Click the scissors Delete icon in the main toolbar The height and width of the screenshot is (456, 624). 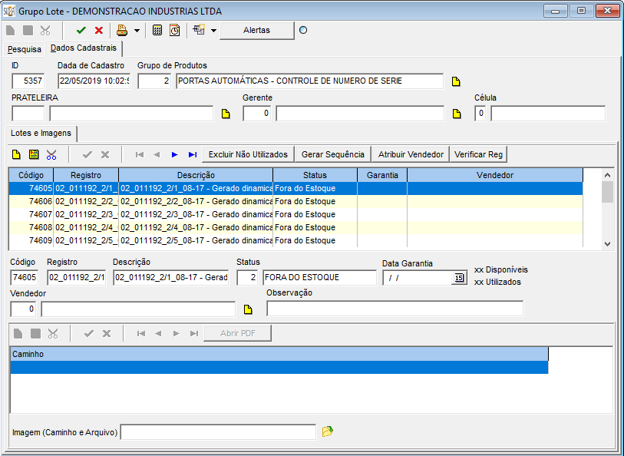[x=45, y=30]
